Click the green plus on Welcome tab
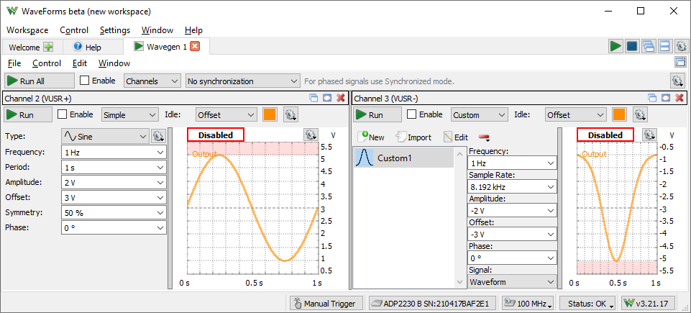Viewport: 691px width, 313px height. (48, 47)
